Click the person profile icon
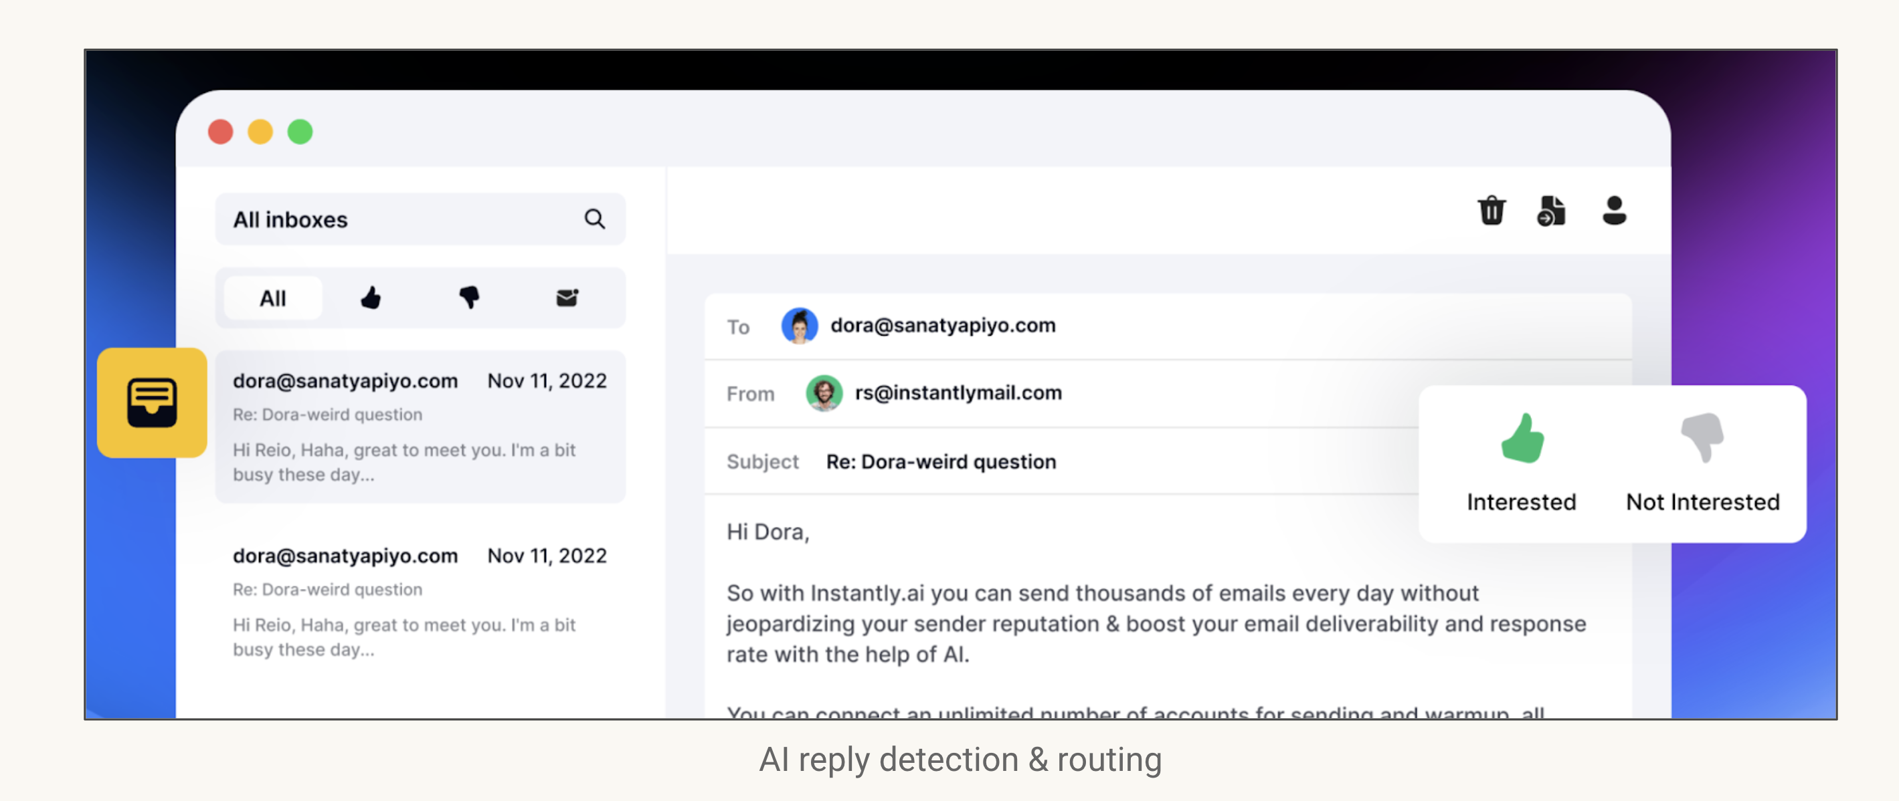The width and height of the screenshot is (1899, 801). [1614, 211]
